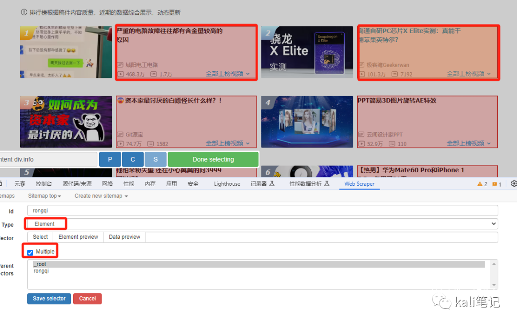Open the 内存 tab
This screenshot has height=324, width=517.
150,184
